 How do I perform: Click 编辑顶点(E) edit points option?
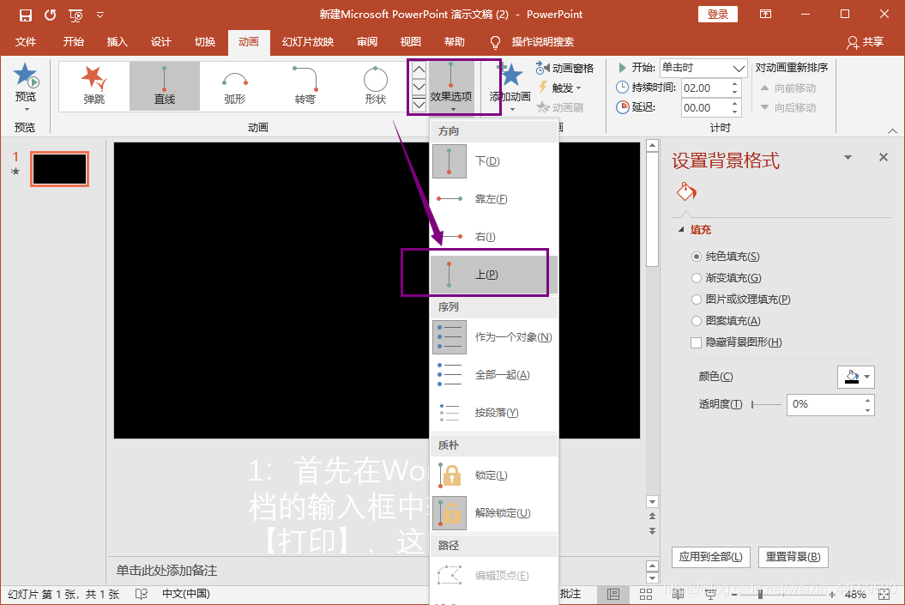tap(495, 575)
